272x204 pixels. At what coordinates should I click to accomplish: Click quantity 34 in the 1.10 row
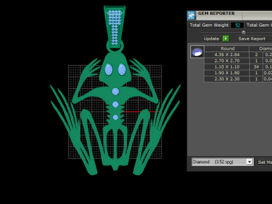click(x=256, y=67)
